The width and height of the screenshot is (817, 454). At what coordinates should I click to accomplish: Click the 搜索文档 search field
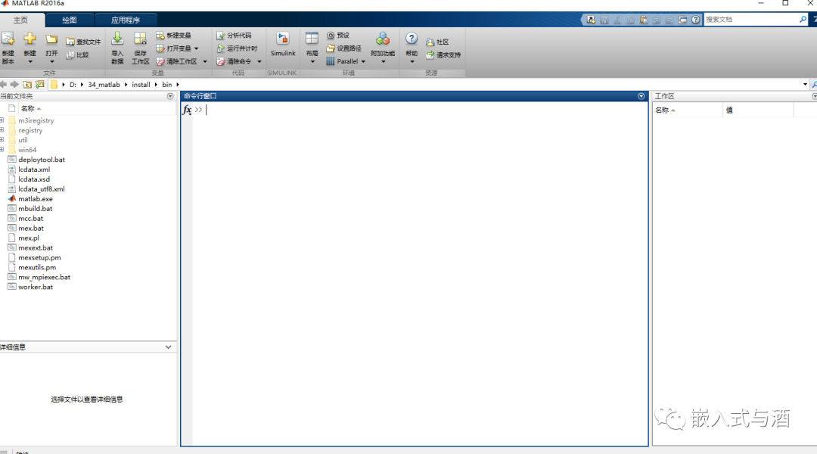pyautogui.click(x=751, y=19)
